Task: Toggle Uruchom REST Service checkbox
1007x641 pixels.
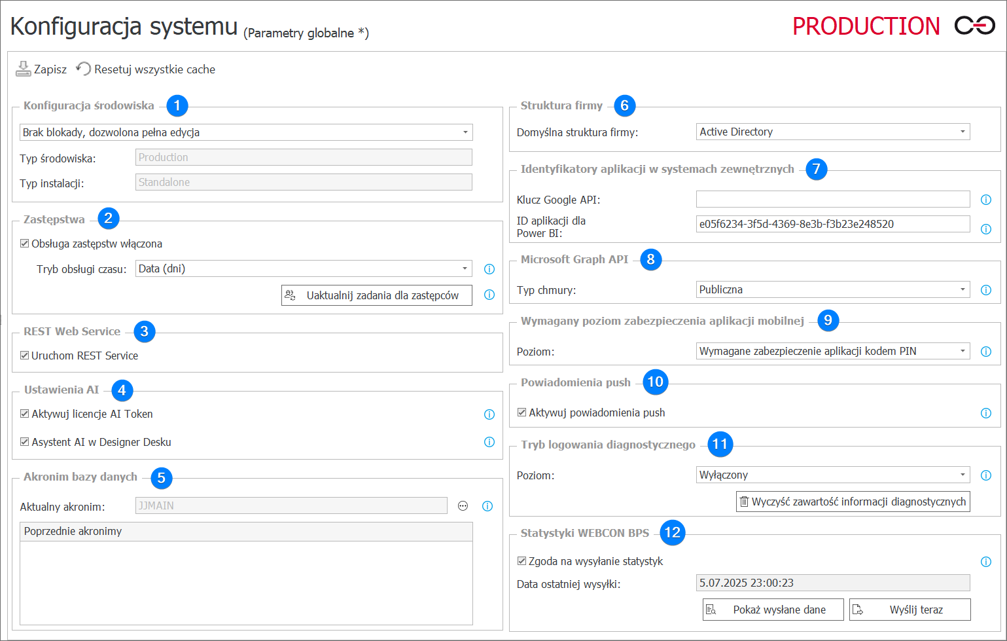Action: (x=25, y=356)
